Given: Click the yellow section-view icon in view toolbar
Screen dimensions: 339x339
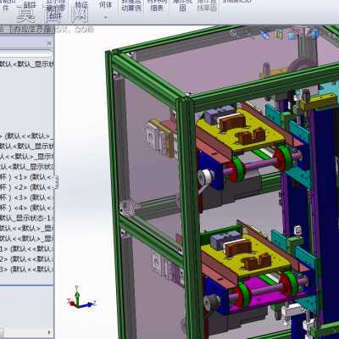Looking at the screenshot, I should [278, 33].
